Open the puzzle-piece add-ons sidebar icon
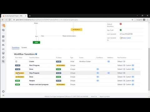Screen dimensions: 150x112 point(3,57)
